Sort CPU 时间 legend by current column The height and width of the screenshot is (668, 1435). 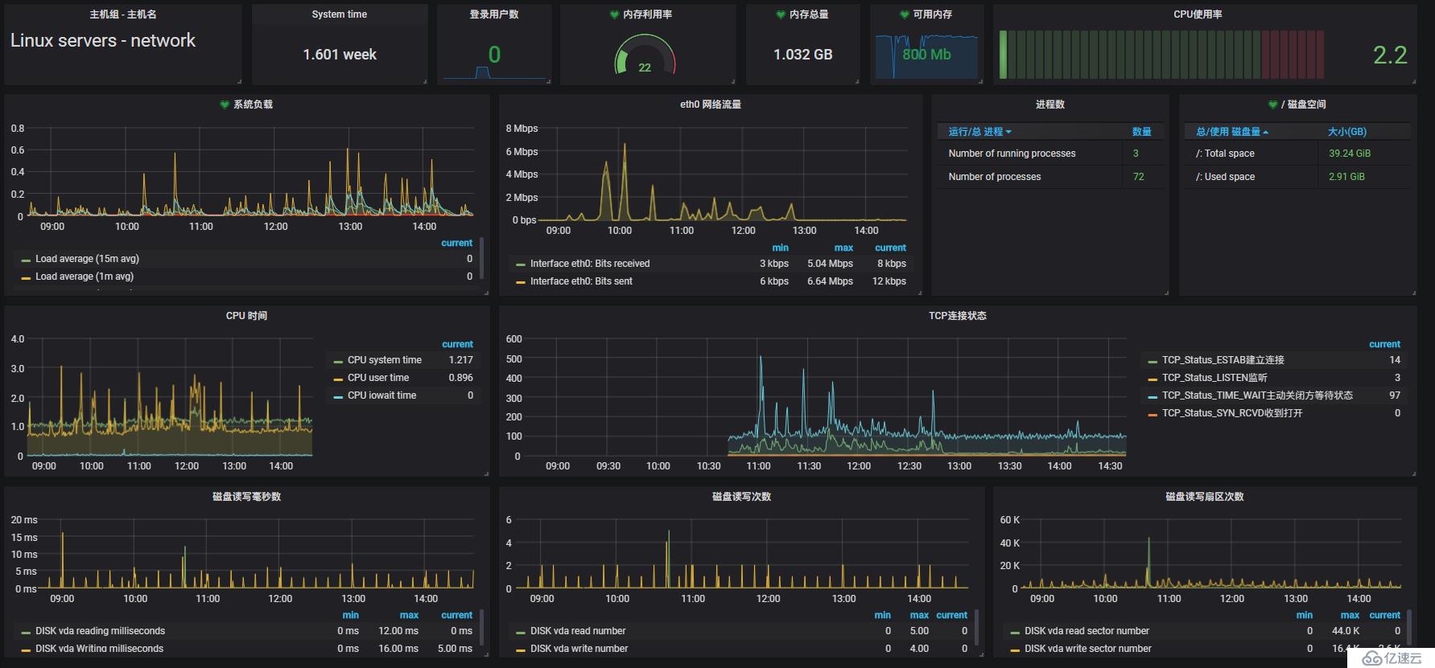click(x=457, y=344)
